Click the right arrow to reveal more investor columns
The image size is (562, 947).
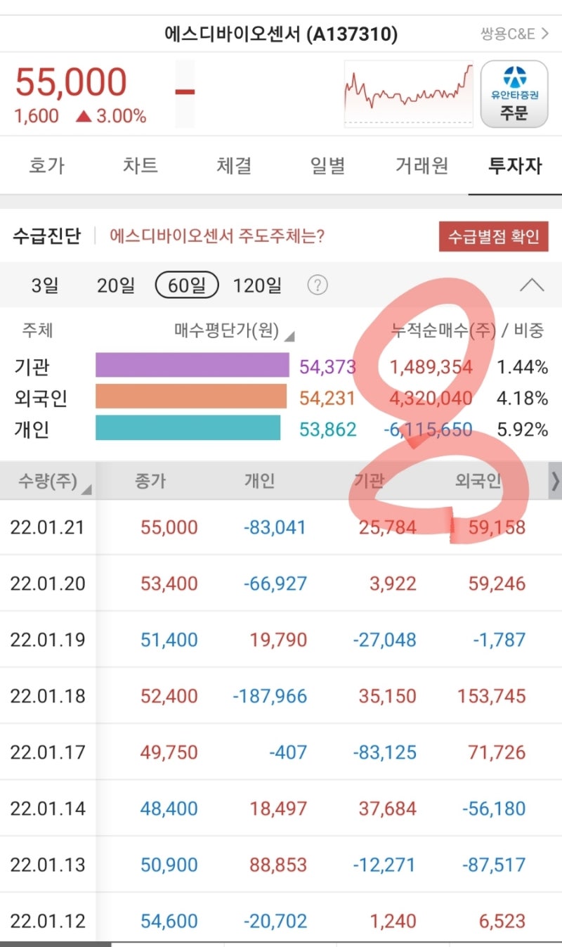(x=555, y=481)
